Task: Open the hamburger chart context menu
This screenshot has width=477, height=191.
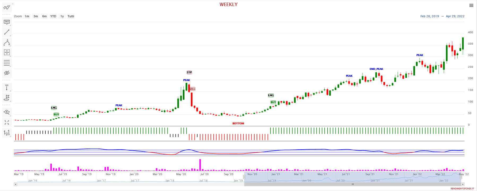Action: 471,5
